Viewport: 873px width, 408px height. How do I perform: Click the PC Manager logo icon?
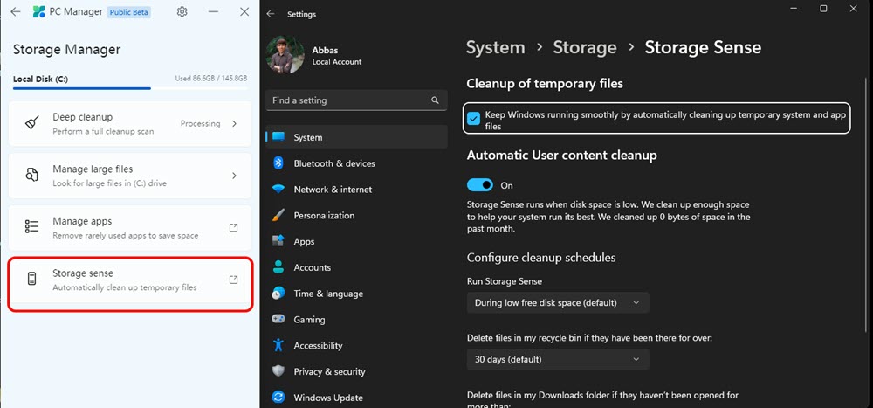point(38,11)
